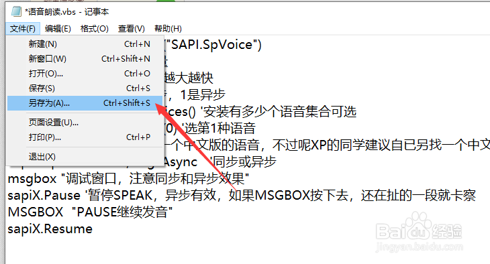Select 打开(O)... menu entry
This screenshot has height=264, width=490.
coord(85,73)
